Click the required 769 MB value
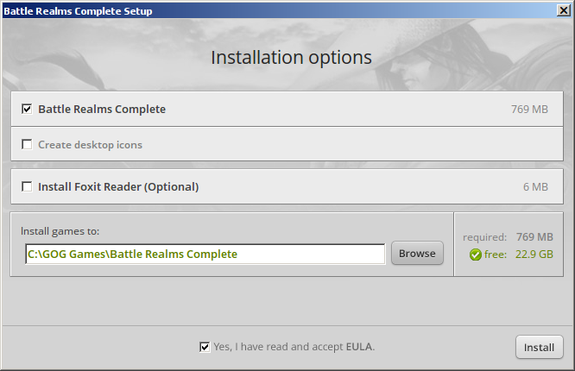 click(x=534, y=236)
